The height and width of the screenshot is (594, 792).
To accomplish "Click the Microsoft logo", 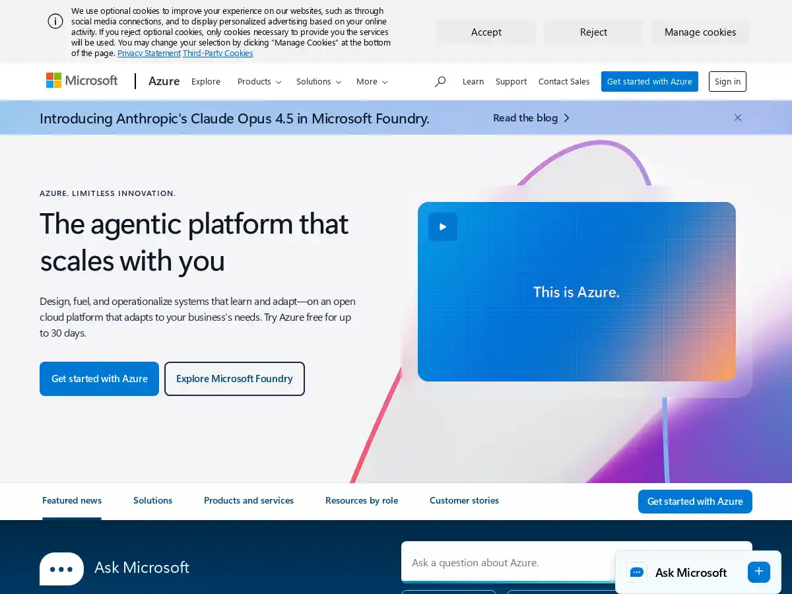I will pyautogui.click(x=81, y=80).
